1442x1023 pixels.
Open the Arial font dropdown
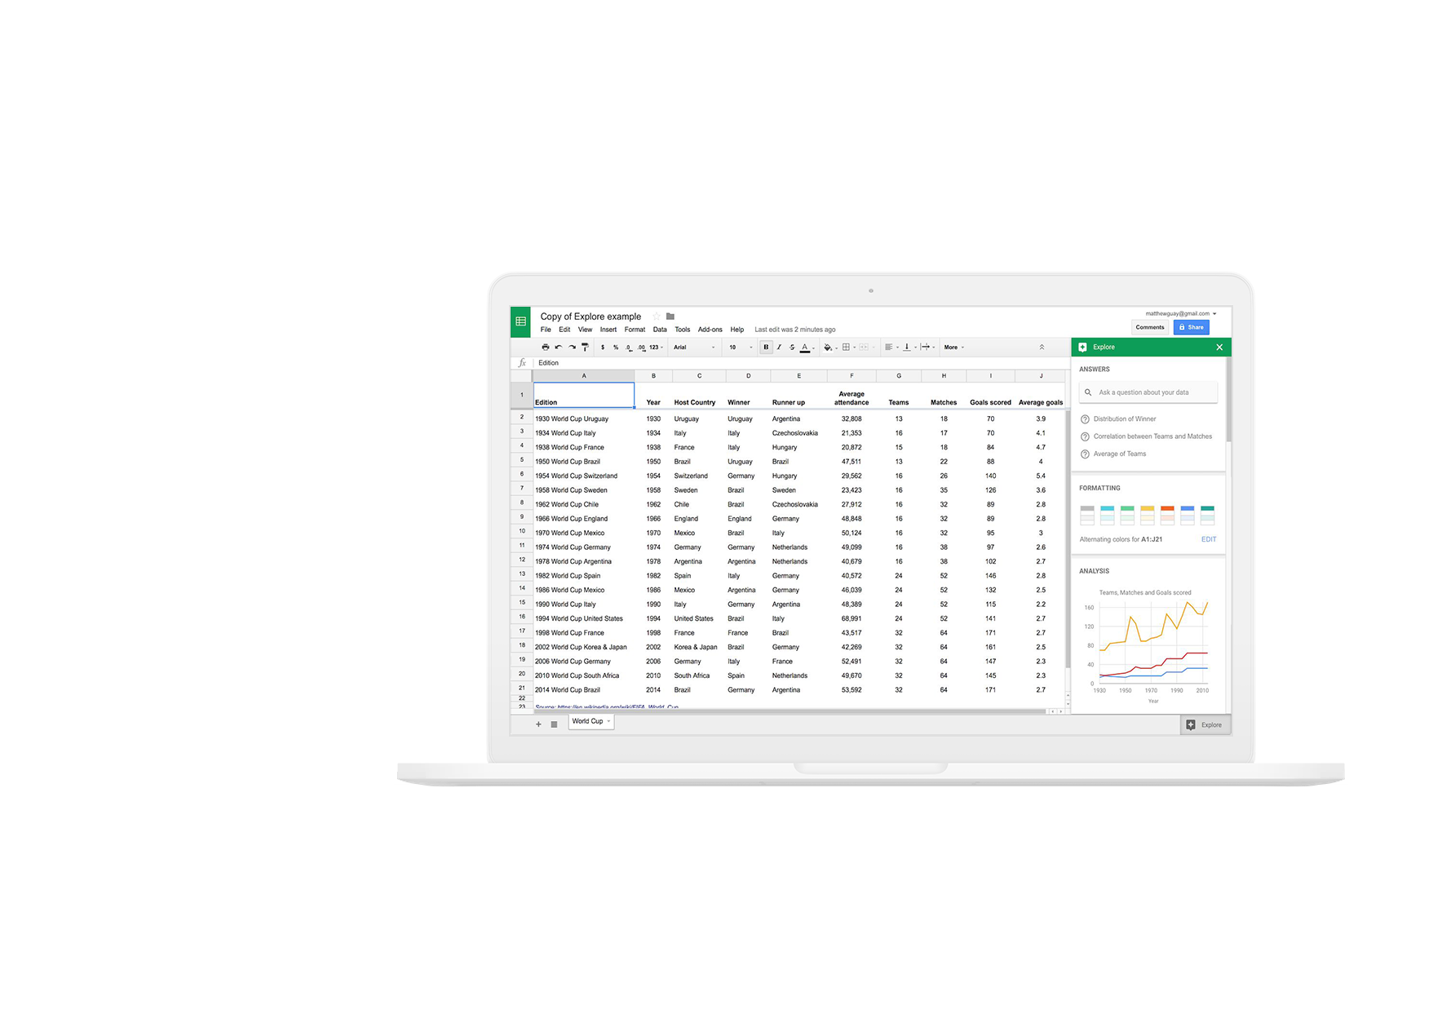click(693, 348)
